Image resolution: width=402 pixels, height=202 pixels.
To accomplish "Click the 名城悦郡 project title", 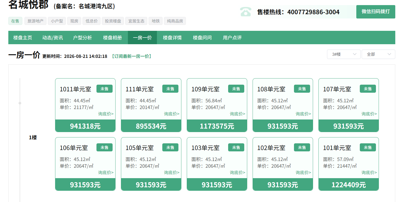I will 28,5.
